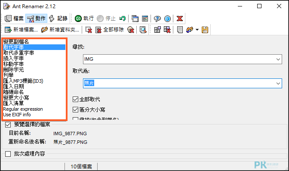Toggle 預覽選擇的檔案 checkbox
Viewport: 289px width, 171px height.
click(8, 124)
